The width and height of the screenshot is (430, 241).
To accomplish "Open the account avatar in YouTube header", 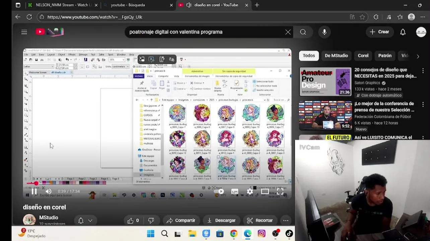I will [x=421, y=32].
